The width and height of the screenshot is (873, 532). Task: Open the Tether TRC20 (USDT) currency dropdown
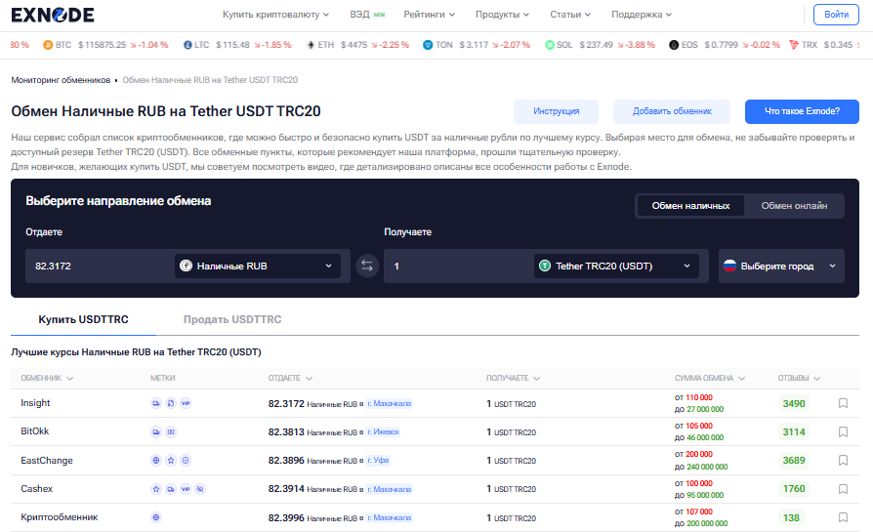pyautogui.click(x=616, y=266)
